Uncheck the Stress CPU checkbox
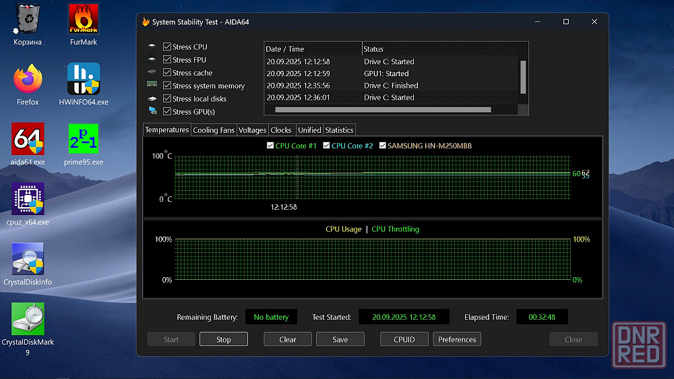Image resolution: width=674 pixels, height=379 pixels. [x=167, y=47]
